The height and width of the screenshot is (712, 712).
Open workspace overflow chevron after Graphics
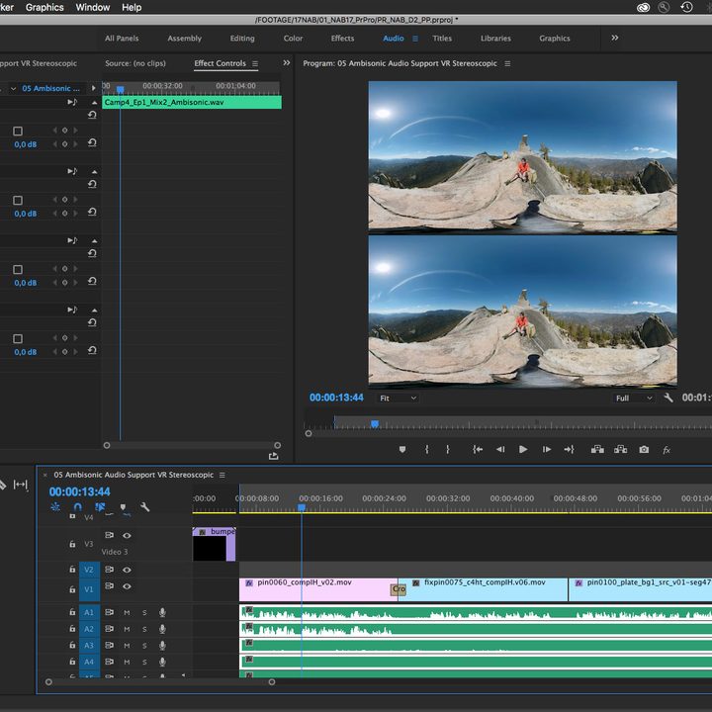click(614, 38)
